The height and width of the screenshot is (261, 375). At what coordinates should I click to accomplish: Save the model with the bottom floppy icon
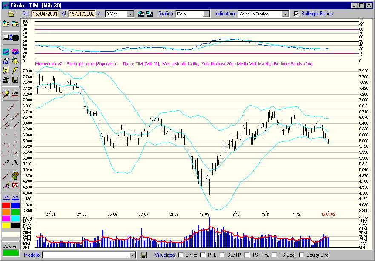coord(144,255)
